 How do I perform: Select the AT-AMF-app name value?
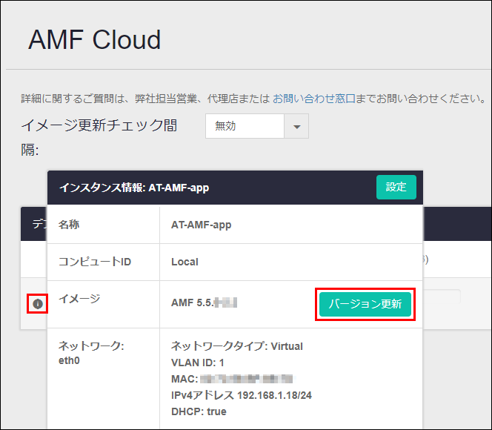coord(201,225)
